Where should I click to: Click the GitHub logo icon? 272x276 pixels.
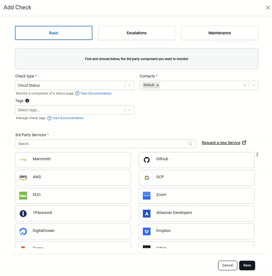coord(147,160)
